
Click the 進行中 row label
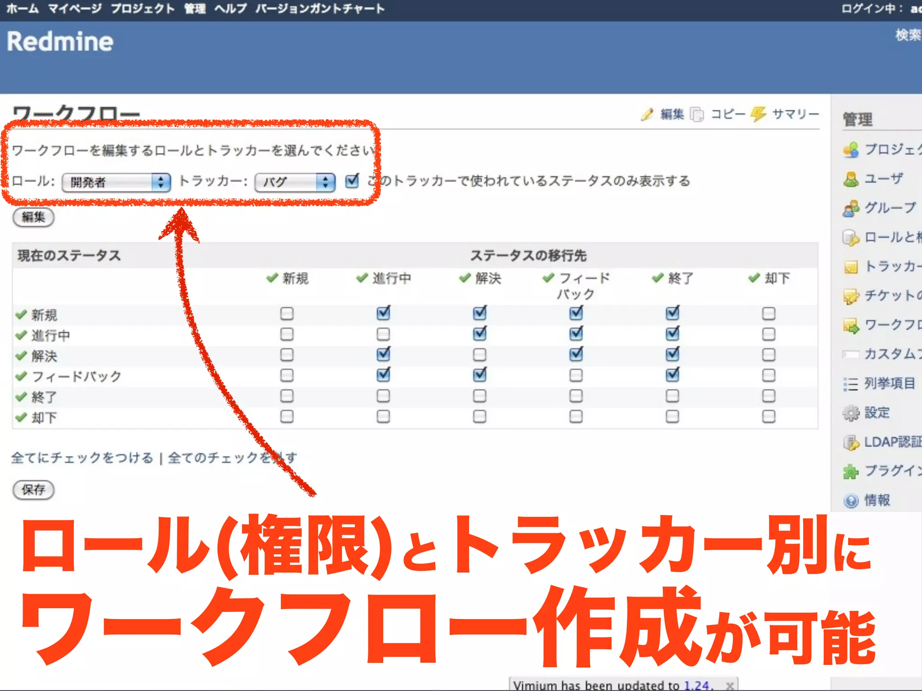point(50,335)
